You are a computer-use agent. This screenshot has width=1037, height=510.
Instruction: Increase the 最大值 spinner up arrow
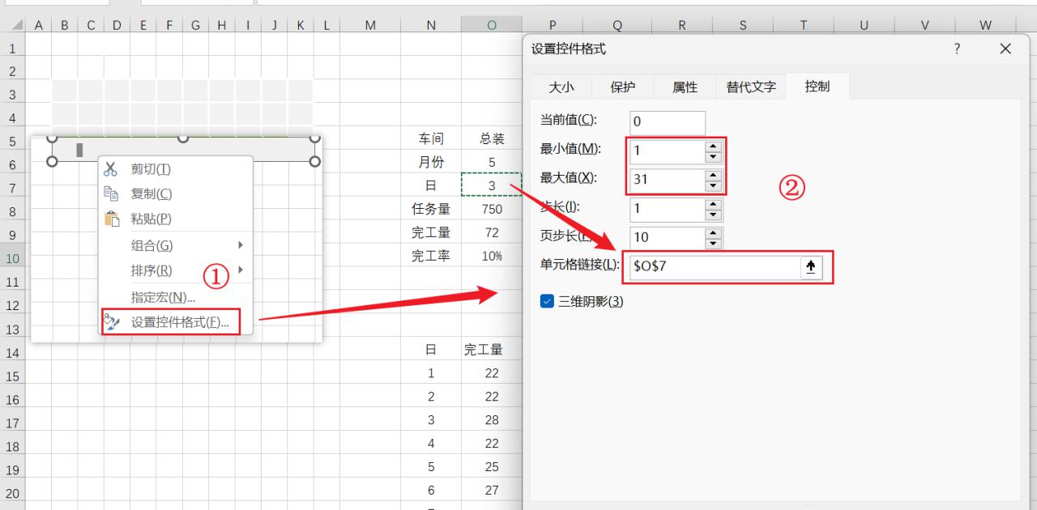click(x=713, y=175)
